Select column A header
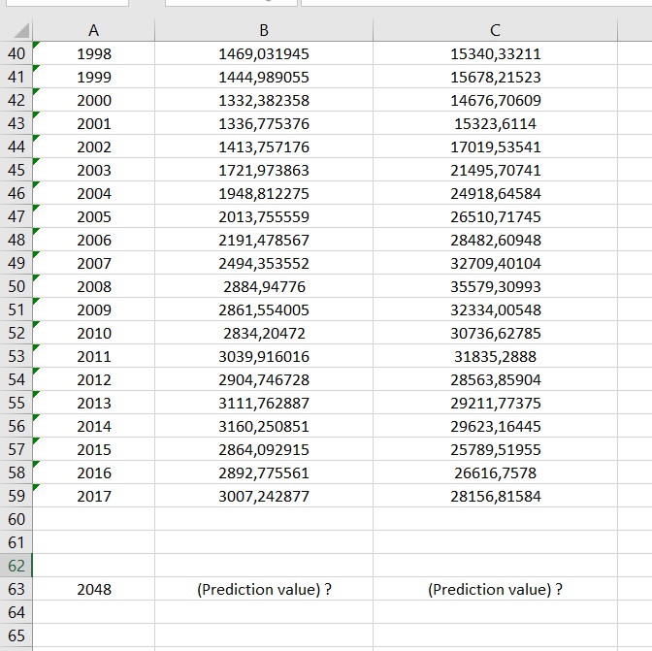652x651 pixels. [x=94, y=31]
